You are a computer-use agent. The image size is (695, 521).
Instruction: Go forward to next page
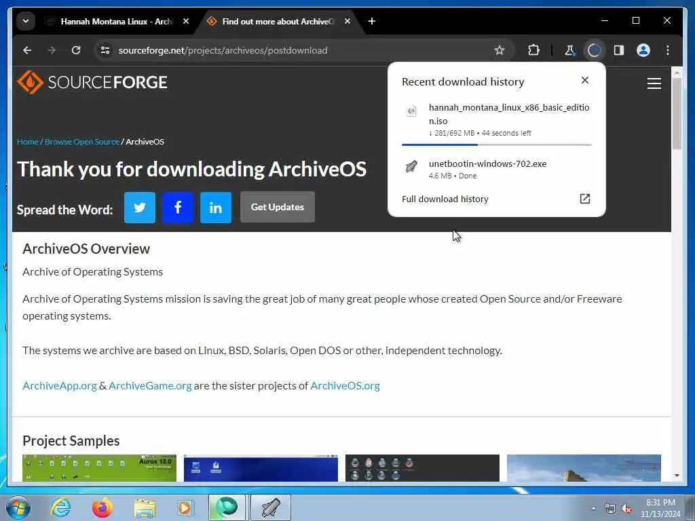click(52, 50)
